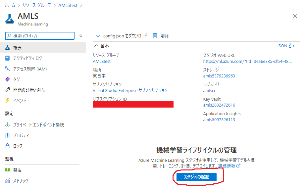The width and height of the screenshot is (305, 187).
Task: Click the lightning bolt event (イベント) icon
Action: (x=7, y=100)
